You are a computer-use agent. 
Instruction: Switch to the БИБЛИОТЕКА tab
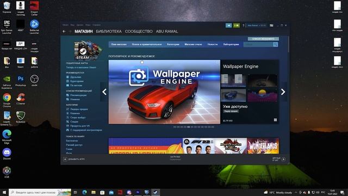[109, 32]
